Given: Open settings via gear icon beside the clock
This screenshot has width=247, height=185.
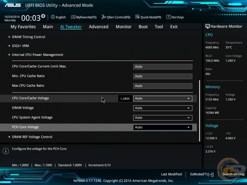Looking at the screenshot, I should tap(43, 16).
